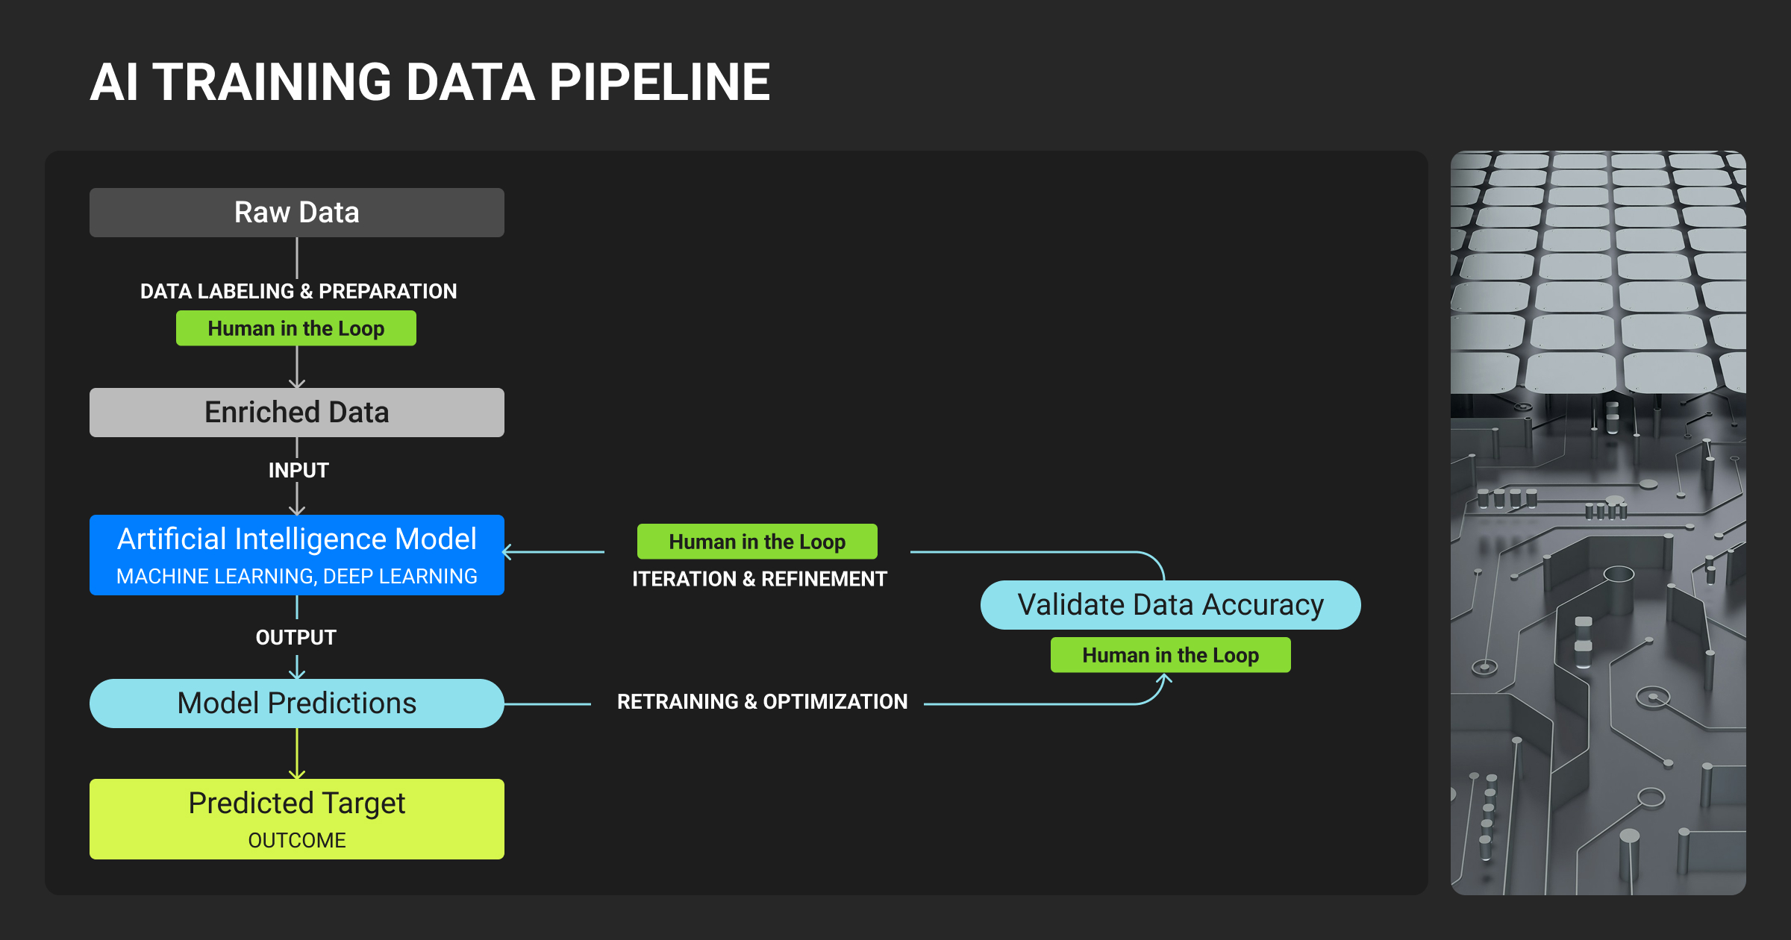The image size is (1791, 940).
Task: Click the OUTCOME text in Predicted Target
Action: click(296, 840)
